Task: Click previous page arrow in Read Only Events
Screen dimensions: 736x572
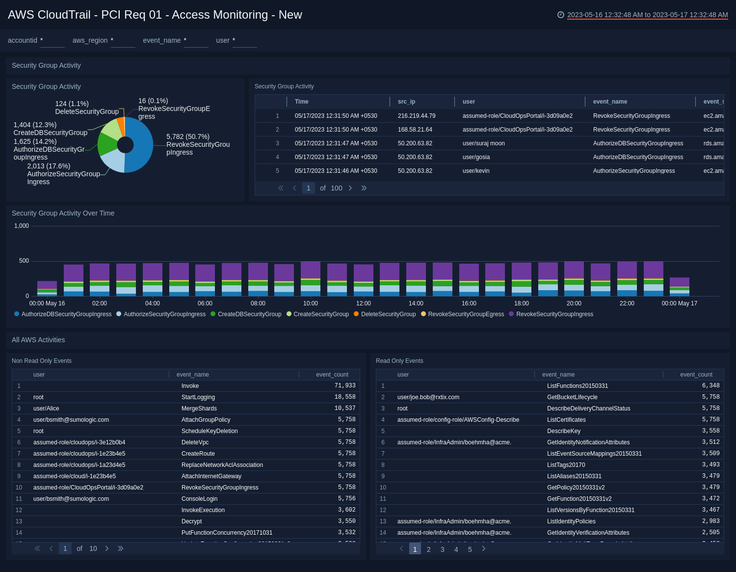Action: pyautogui.click(x=401, y=549)
